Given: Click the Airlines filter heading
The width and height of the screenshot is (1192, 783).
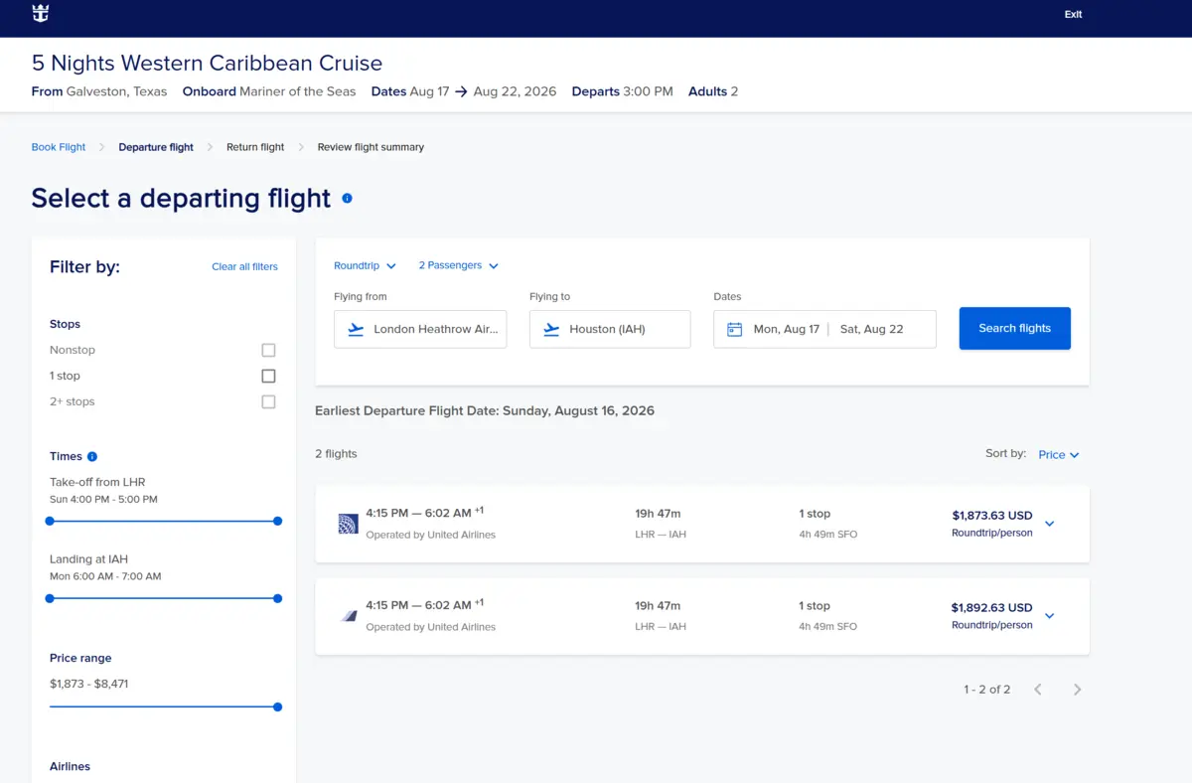Looking at the screenshot, I should pyautogui.click(x=70, y=767).
